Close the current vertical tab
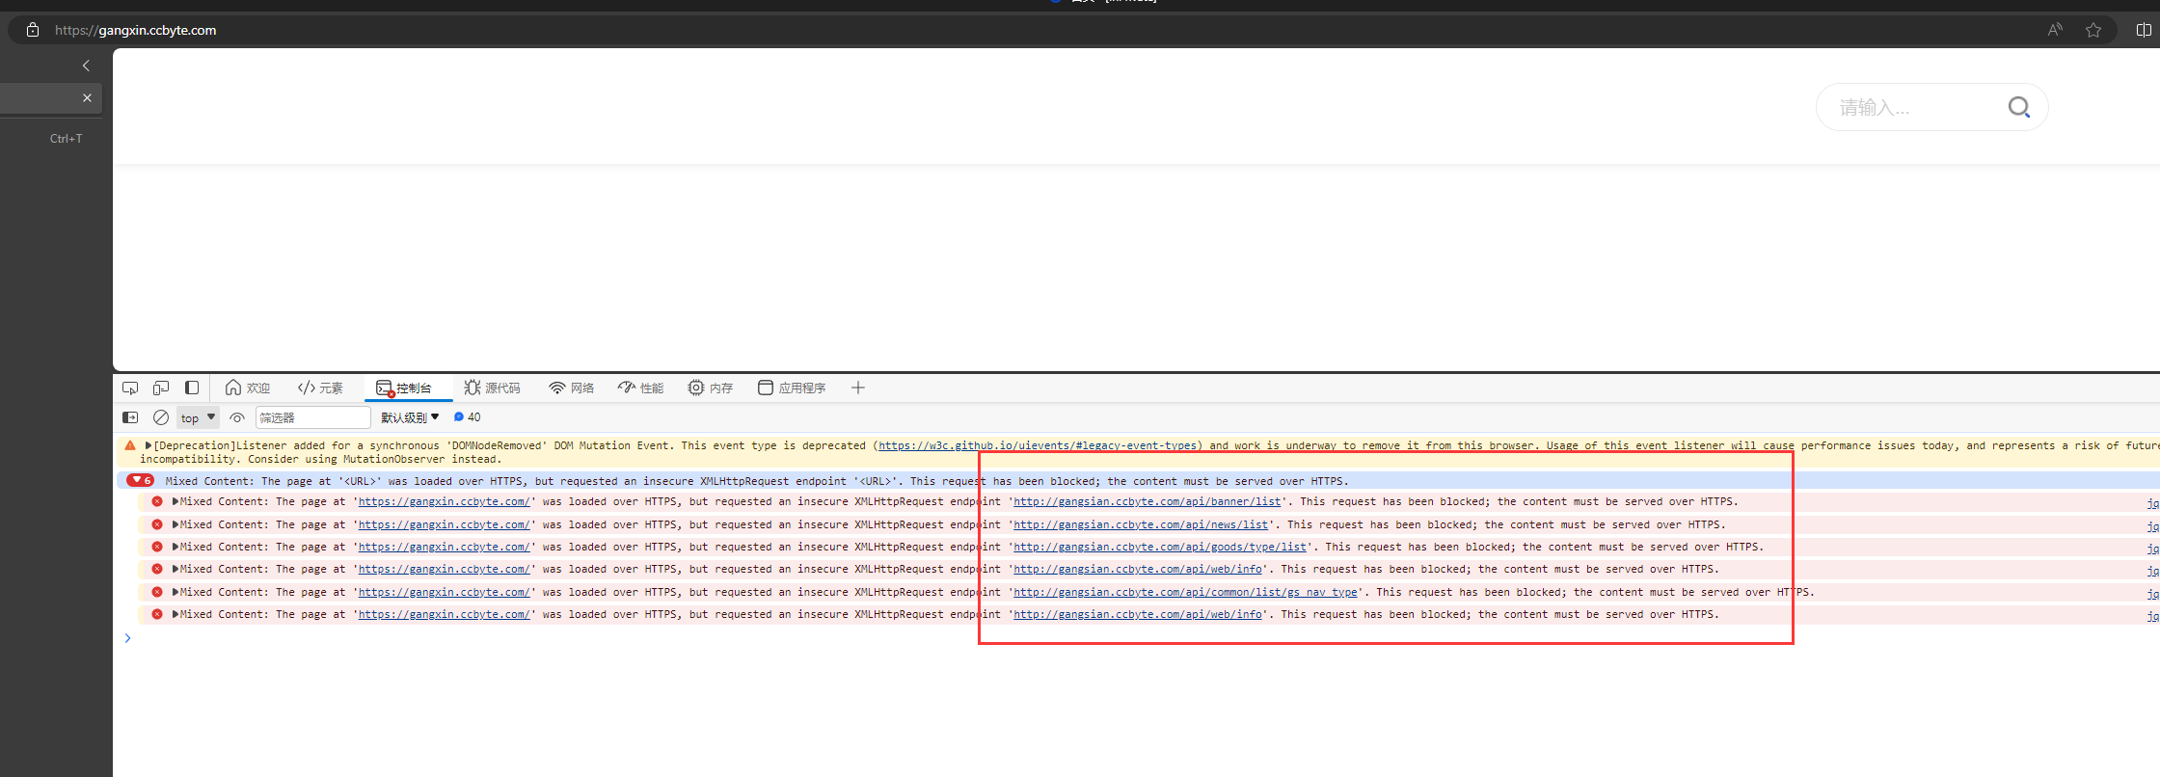Viewport: 2160px width, 777px height. pos(87,97)
